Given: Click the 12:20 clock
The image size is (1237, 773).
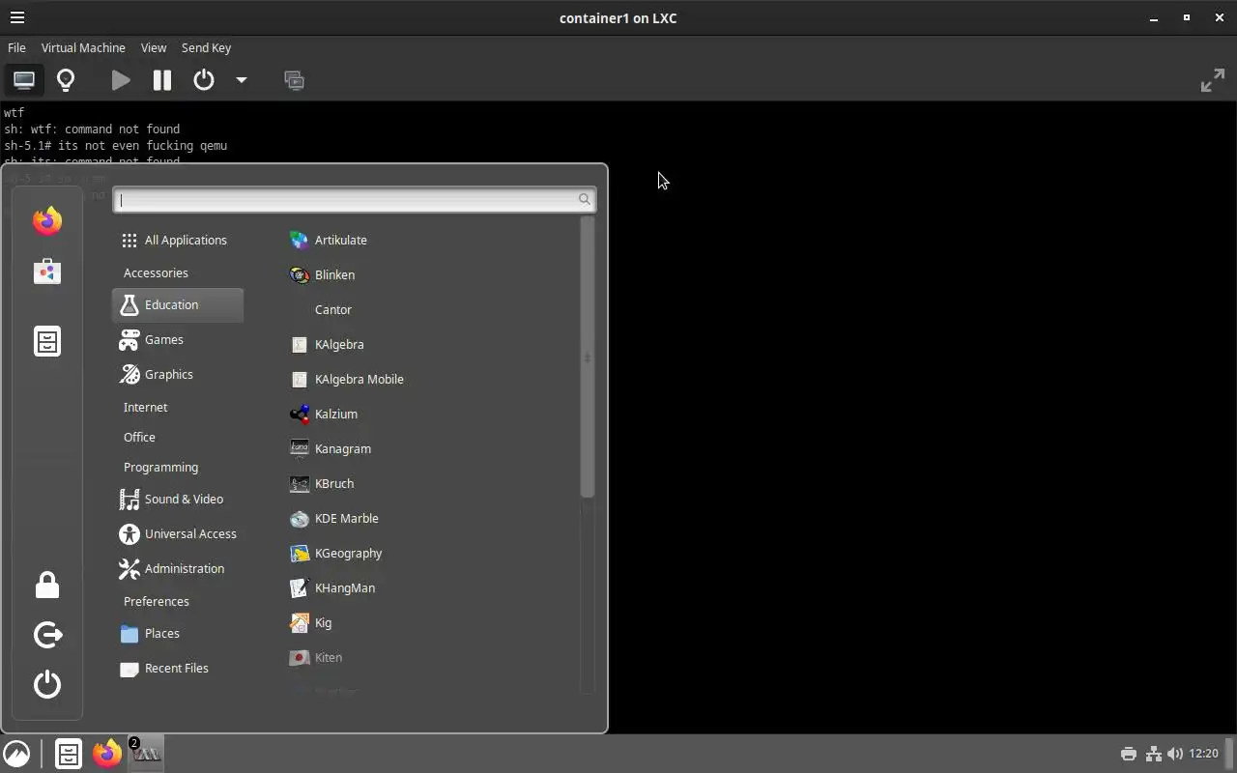Looking at the screenshot, I should (1203, 754).
